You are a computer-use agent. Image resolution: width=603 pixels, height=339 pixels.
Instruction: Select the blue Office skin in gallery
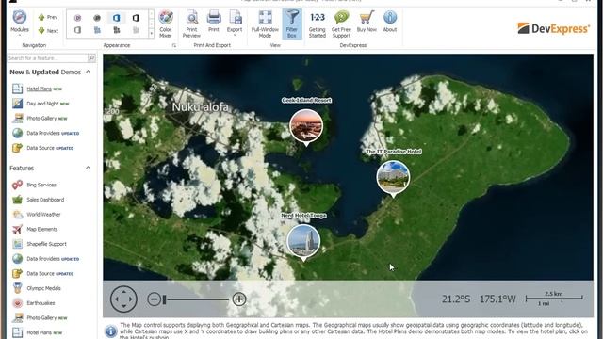click(117, 18)
